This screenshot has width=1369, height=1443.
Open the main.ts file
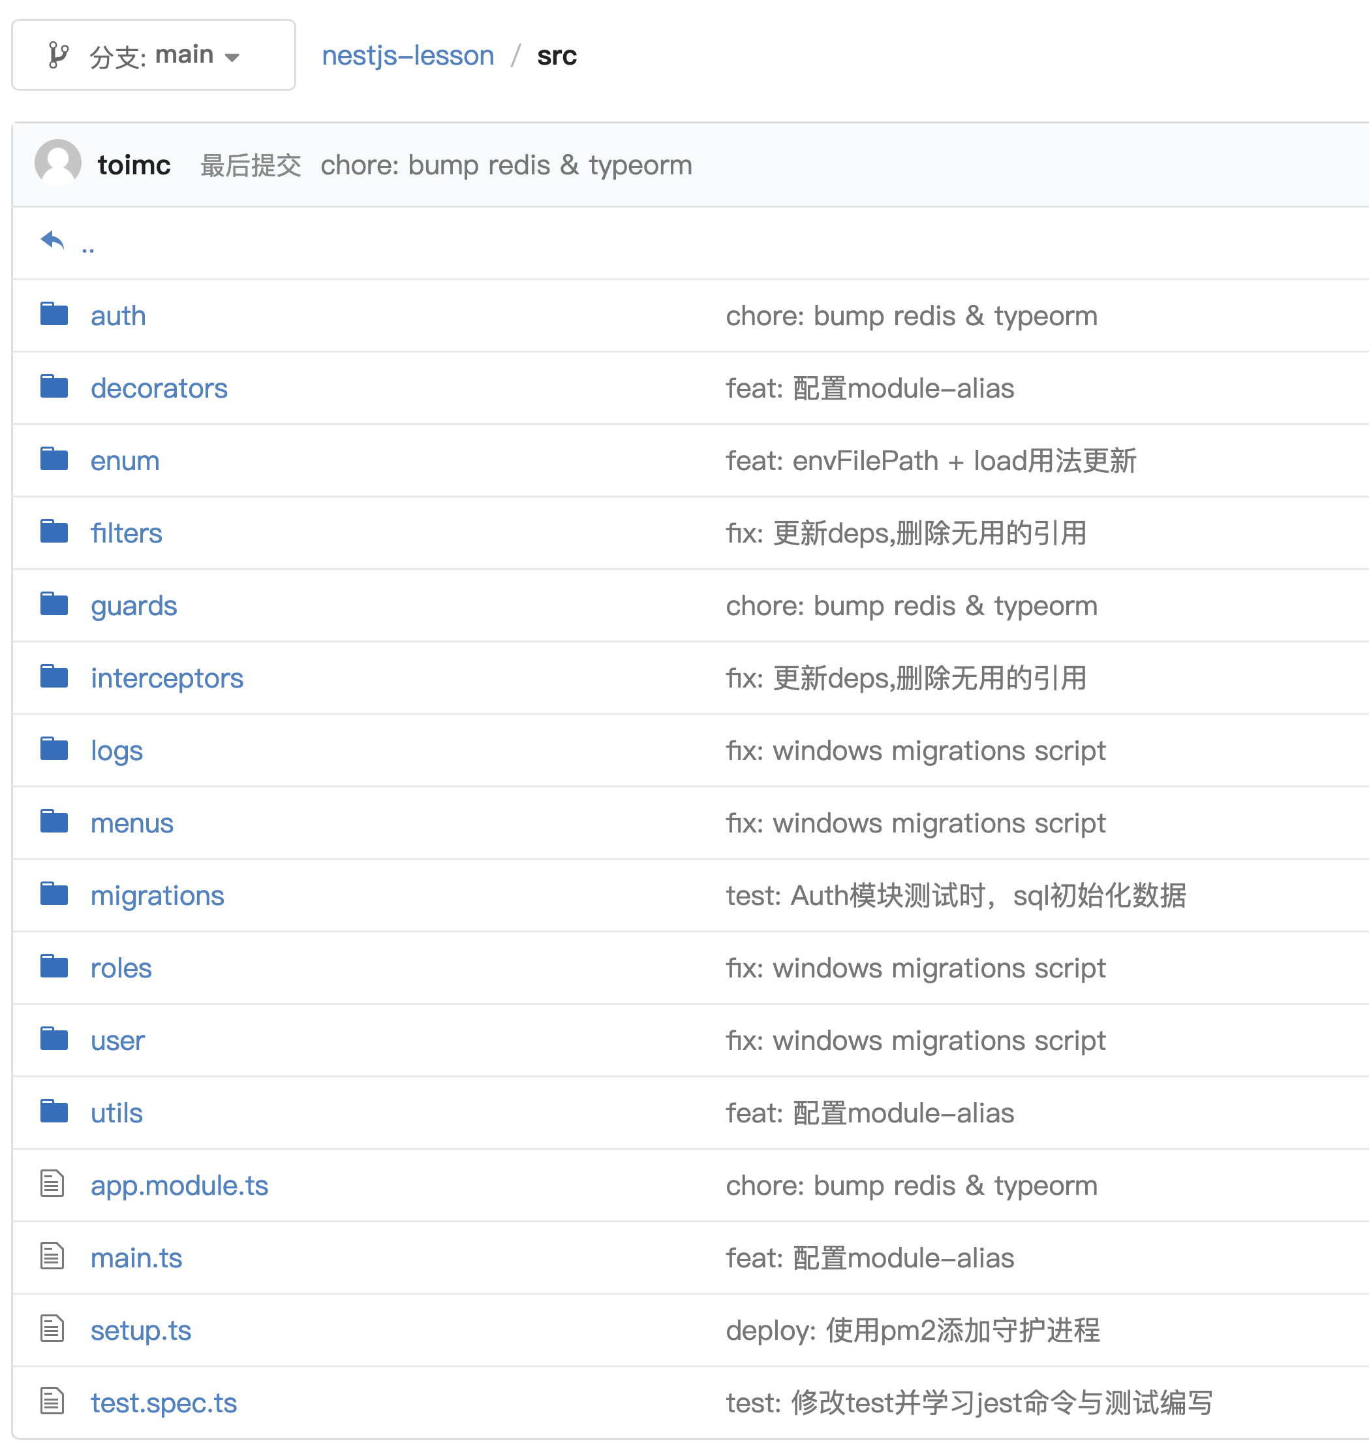pyautogui.click(x=136, y=1258)
